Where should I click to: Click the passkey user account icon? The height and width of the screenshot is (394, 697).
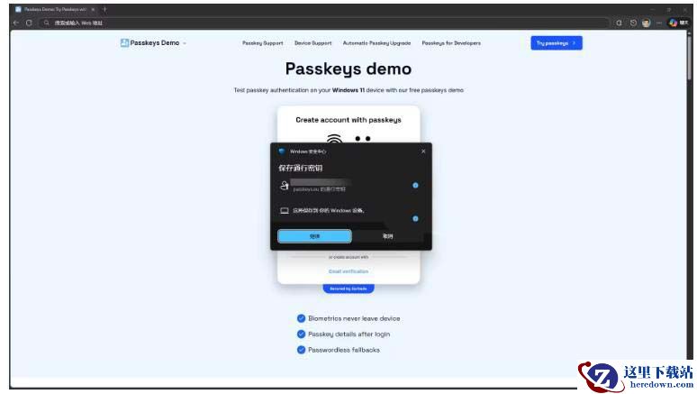pos(284,186)
